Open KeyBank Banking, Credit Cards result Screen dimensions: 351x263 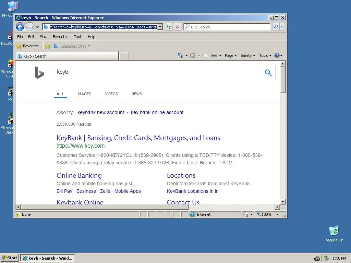pyautogui.click(x=138, y=138)
